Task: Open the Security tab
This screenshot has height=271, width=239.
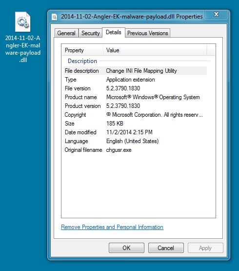Action: coord(91,33)
